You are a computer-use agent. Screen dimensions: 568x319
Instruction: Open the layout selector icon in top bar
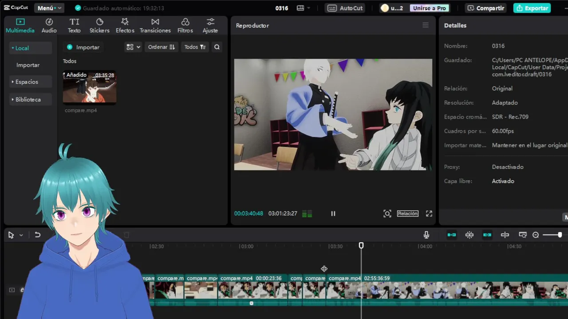coord(303,8)
